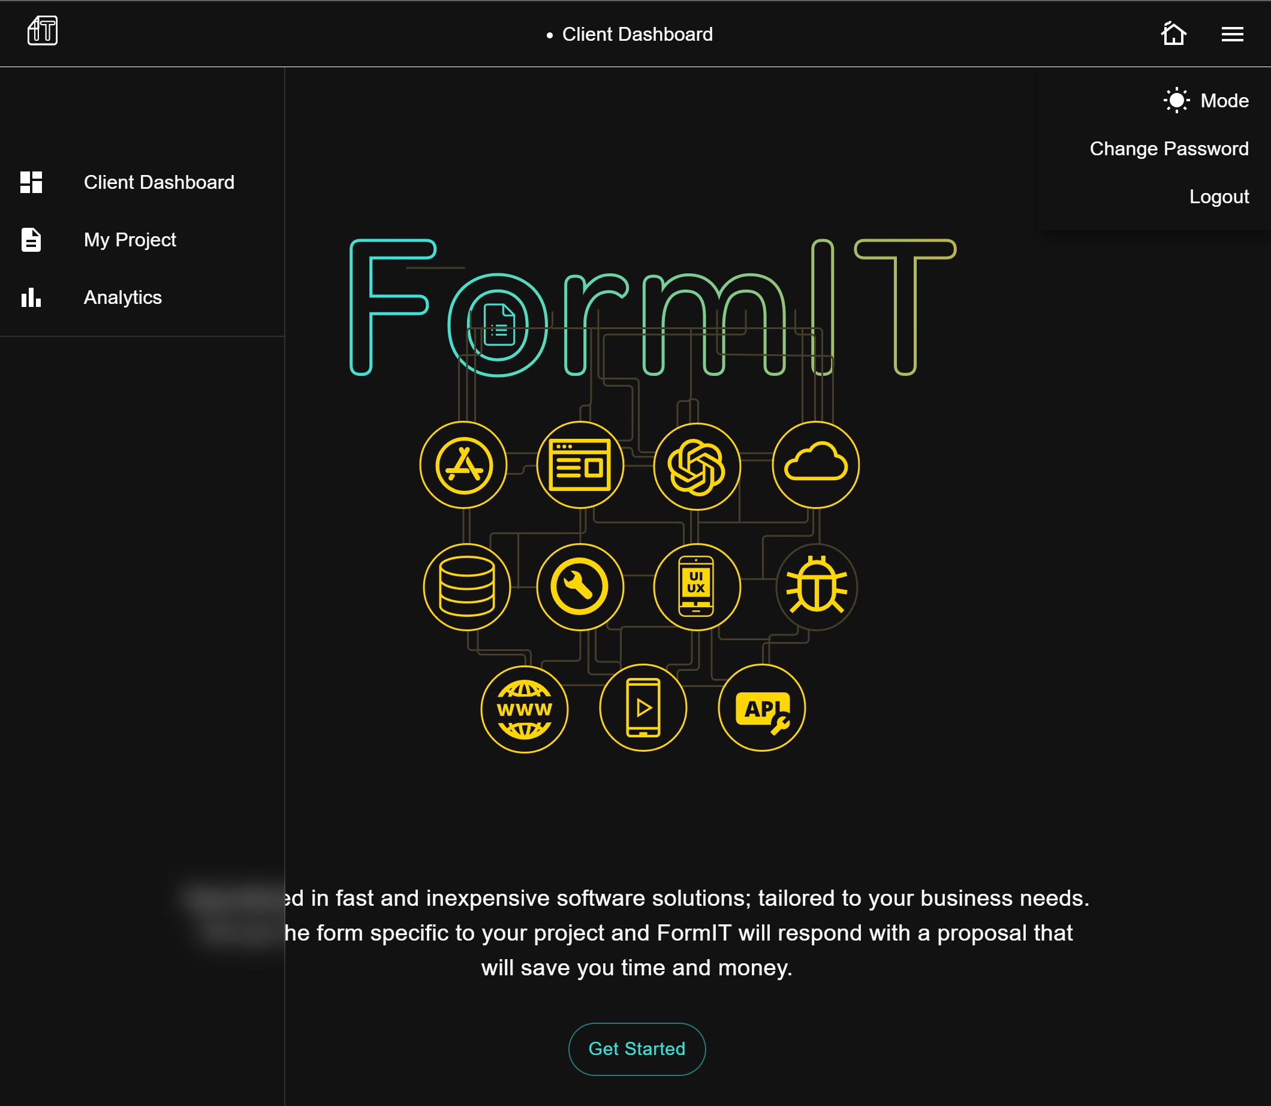1271x1106 pixels.
Task: Choose Logout from the dropdown menu
Action: click(x=1218, y=197)
